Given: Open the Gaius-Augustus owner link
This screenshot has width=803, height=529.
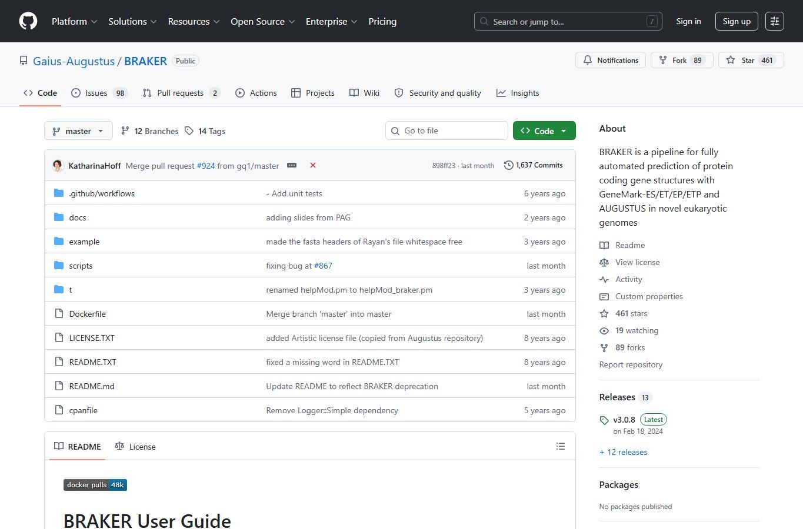Looking at the screenshot, I should 74,61.
